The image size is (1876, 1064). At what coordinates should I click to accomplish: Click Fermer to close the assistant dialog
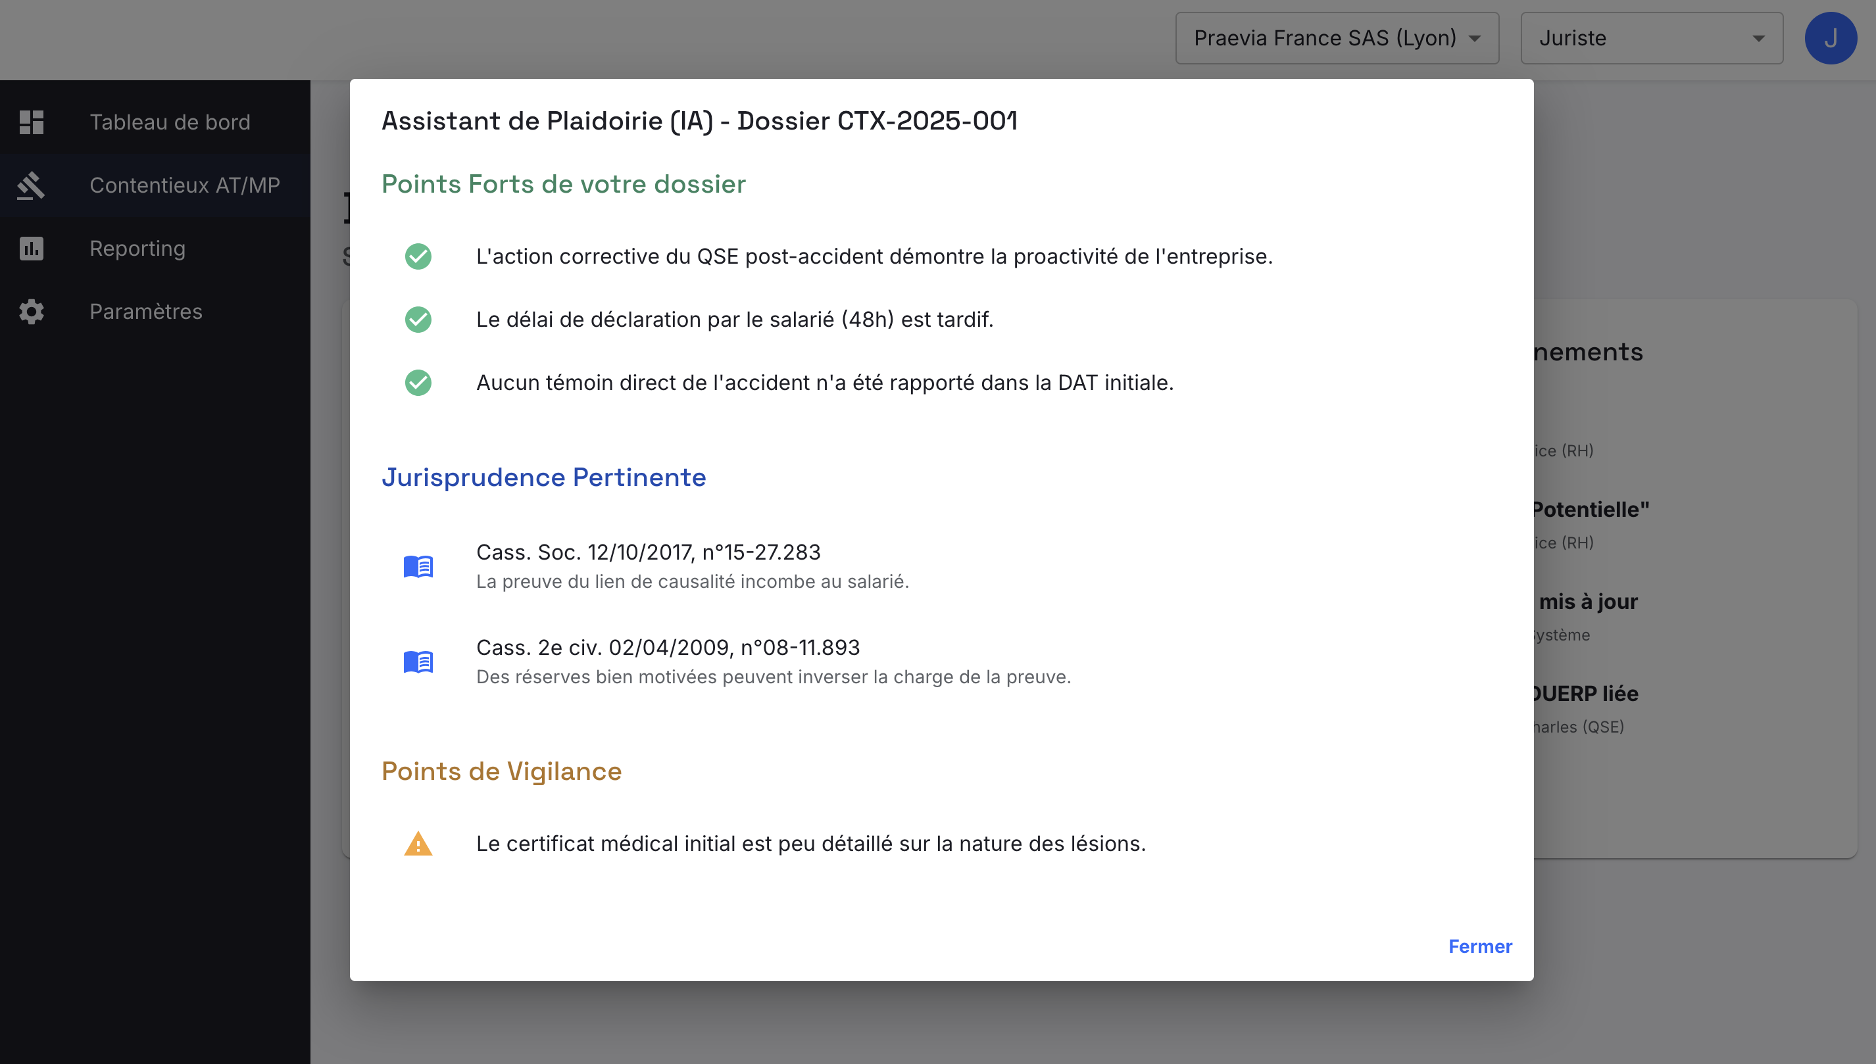coord(1479,946)
